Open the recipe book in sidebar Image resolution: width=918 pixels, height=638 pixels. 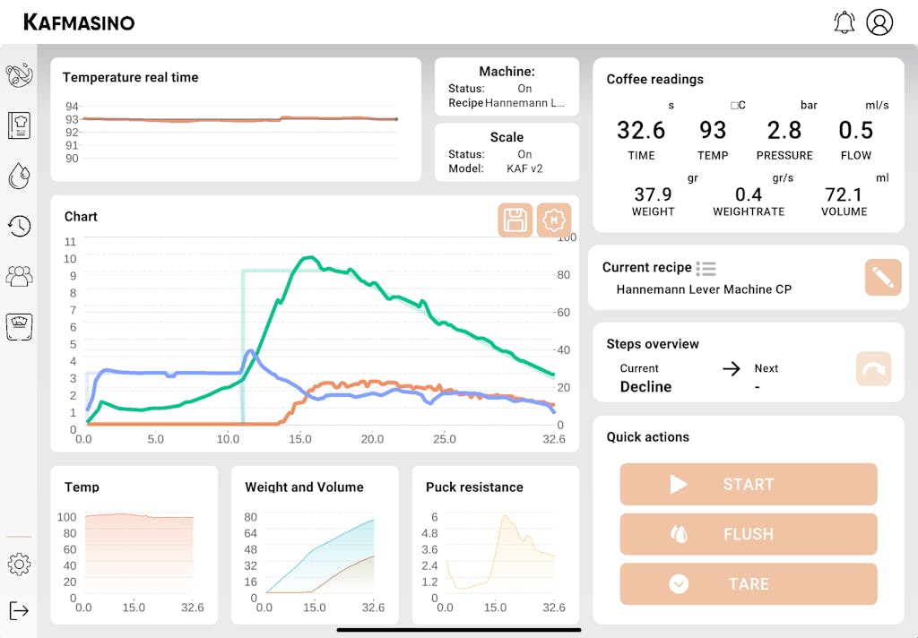click(19, 125)
